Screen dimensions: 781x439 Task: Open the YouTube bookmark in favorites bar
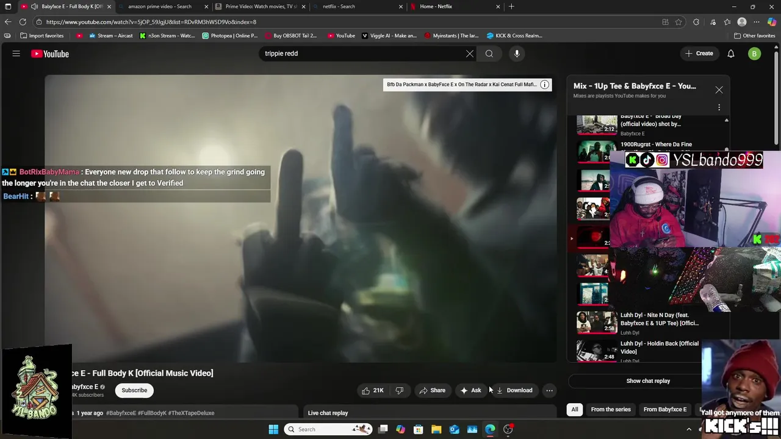(341, 36)
